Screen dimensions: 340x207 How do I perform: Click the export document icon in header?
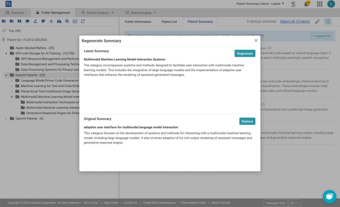tap(293, 4)
